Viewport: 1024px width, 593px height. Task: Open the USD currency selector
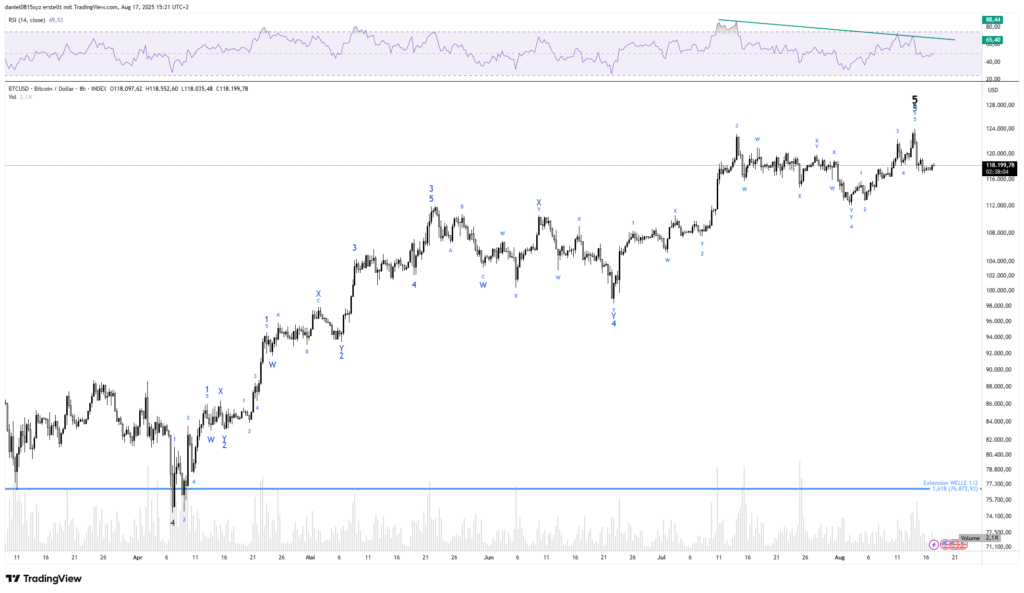993,90
